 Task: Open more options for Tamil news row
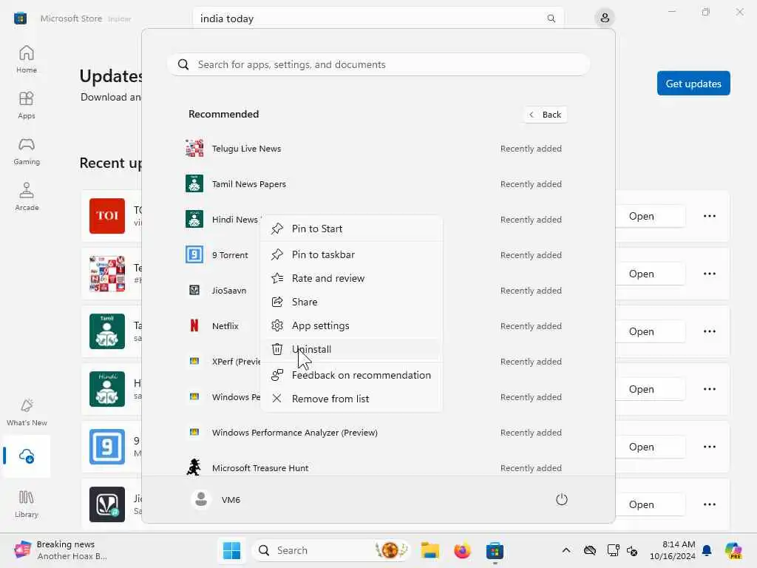pos(709,331)
